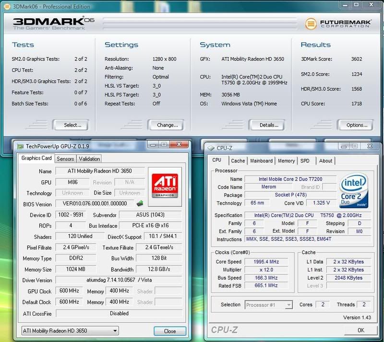This screenshot has width=384, height=342.
Task: Click the SM2.0 Score 1234 value
Action: 357,74
